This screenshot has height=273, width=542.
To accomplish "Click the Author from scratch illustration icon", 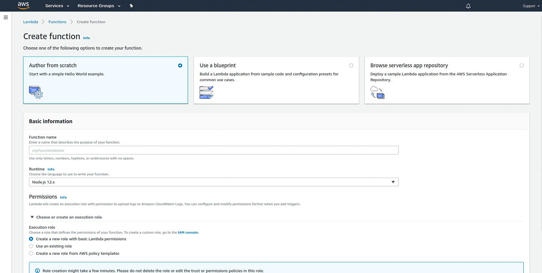I will 36,92.
